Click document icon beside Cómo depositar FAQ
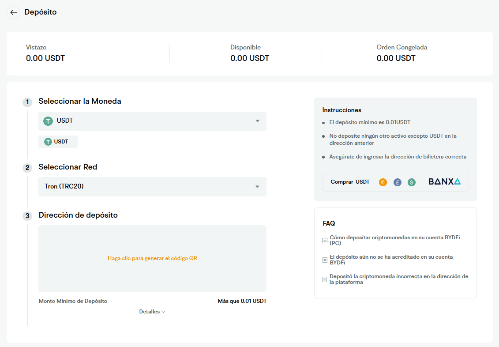The height and width of the screenshot is (347, 499). [325, 240]
